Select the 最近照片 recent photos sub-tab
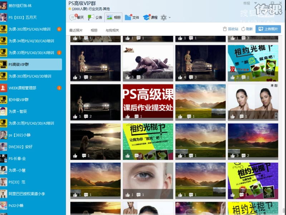 click(76, 30)
